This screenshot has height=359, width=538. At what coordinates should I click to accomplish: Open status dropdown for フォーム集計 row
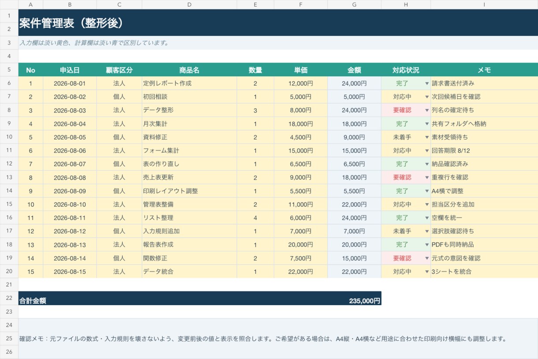pyautogui.click(x=426, y=151)
